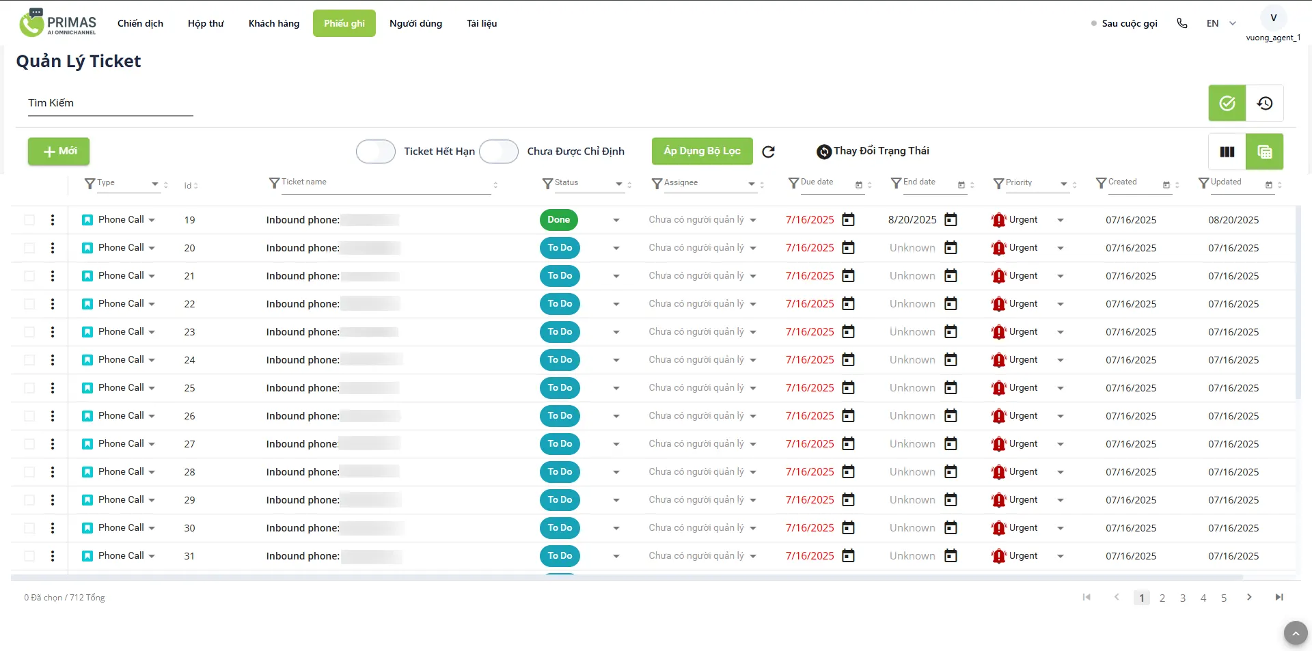Image resolution: width=1312 pixels, height=651 pixels.
Task: Open the column view icon button
Action: point(1227,152)
